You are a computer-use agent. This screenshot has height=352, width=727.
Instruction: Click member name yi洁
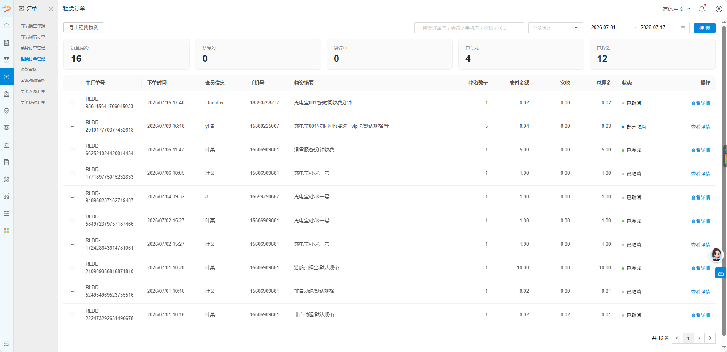click(210, 126)
